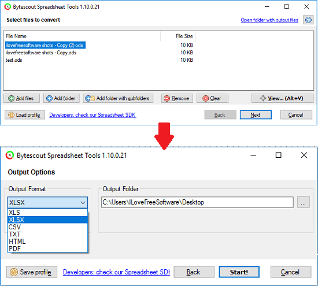Choose XLS from Output Format list
This screenshot has height=286, width=318.
click(x=47, y=213)
